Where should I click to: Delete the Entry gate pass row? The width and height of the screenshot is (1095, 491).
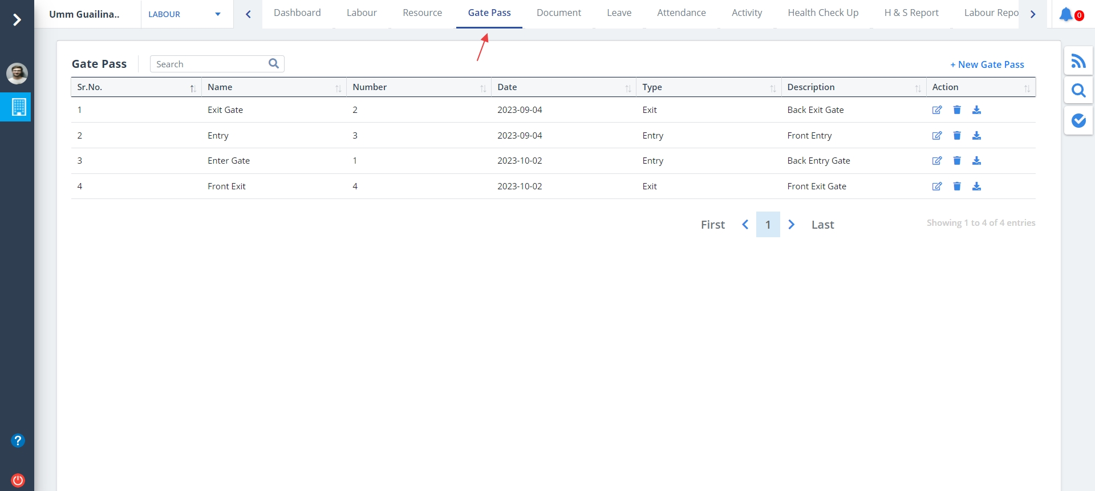pyautogui.click(x=957, y=136)
